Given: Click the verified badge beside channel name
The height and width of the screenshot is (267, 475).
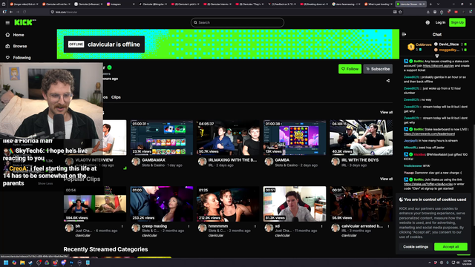Looking at the screenshot, I should coord(109,67).
